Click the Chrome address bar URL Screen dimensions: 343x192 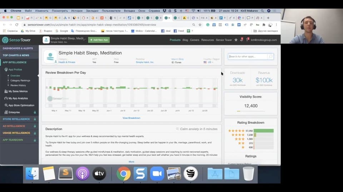[x=92, y=25]
